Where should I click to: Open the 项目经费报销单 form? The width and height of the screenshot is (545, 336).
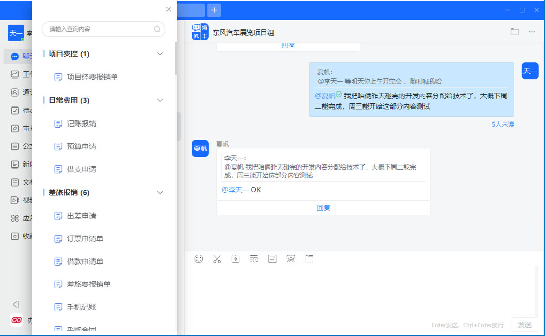pyautogui.click(x=92, y=77)
